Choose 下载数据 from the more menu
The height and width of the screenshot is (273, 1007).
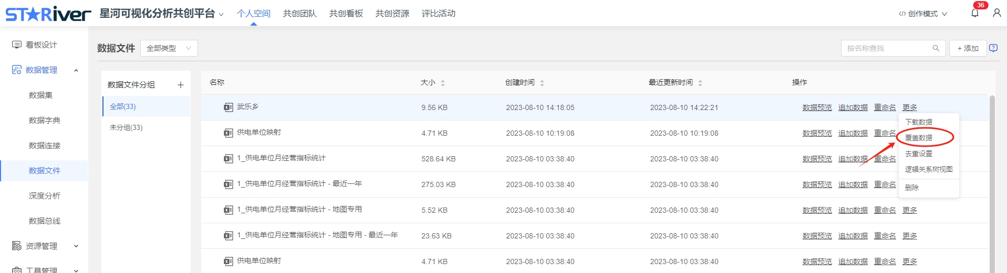[x=919, y=122]
